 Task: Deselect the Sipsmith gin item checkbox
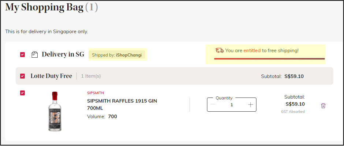(x=23, y=93)
